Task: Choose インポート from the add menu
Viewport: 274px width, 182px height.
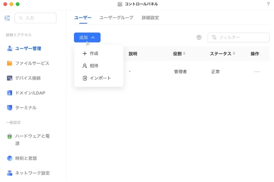Action: point(100,78)
